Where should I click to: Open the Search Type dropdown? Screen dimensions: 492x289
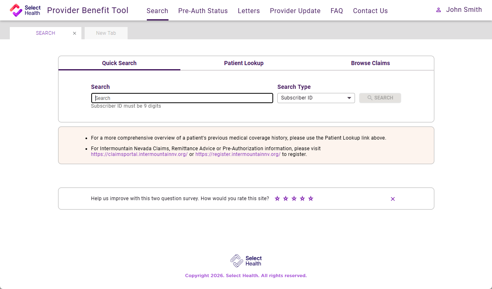[316, 98]
